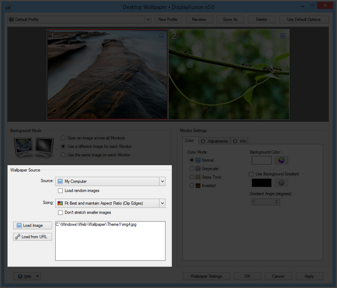This screenshot has height=288, width=337.
Task: Enable Load random images checkbox
Action: coord(61,191)
